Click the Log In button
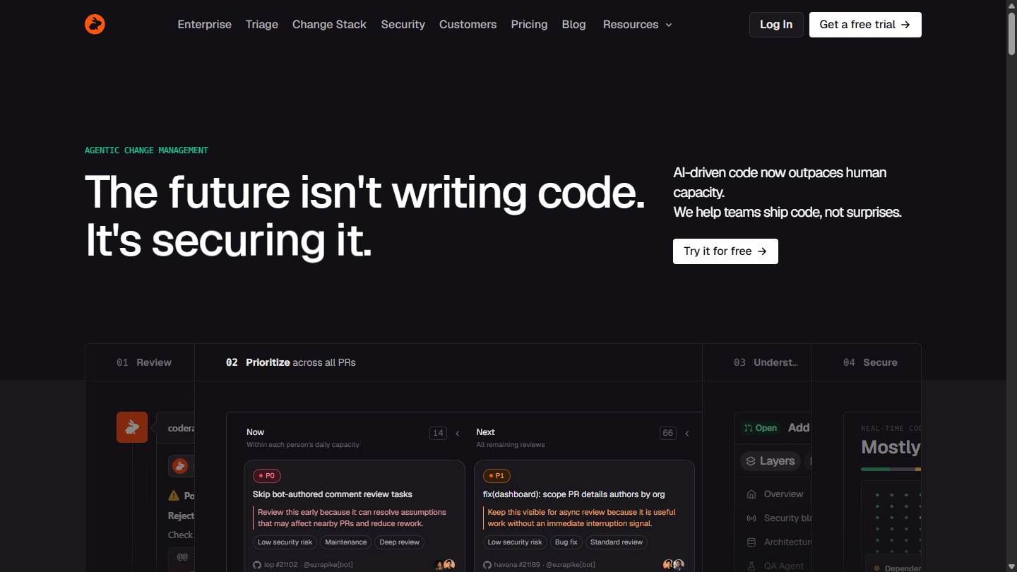1017x572 pixels. point(776,25)
